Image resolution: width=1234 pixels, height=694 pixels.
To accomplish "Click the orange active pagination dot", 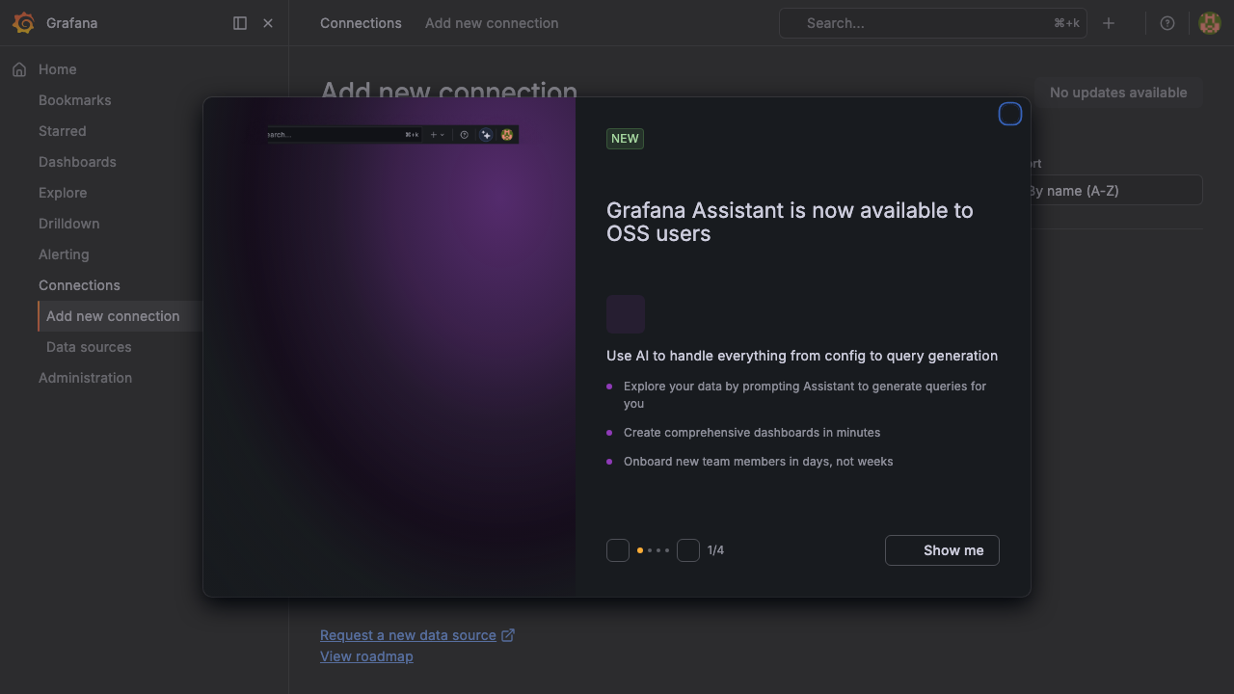I will click(x=640, y=550).
